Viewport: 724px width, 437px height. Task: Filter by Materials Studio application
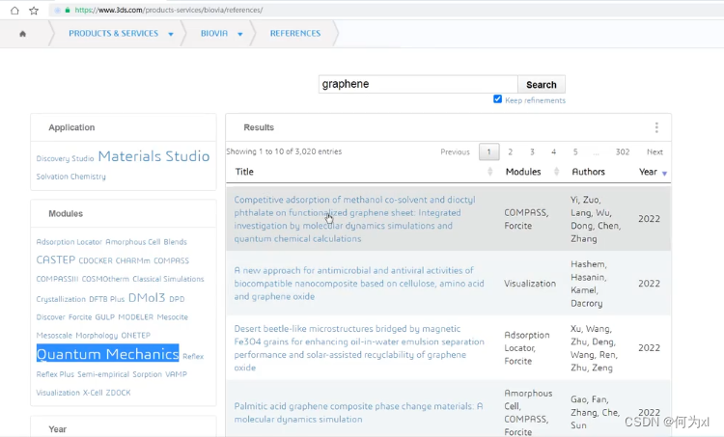(x=153, y=156)
